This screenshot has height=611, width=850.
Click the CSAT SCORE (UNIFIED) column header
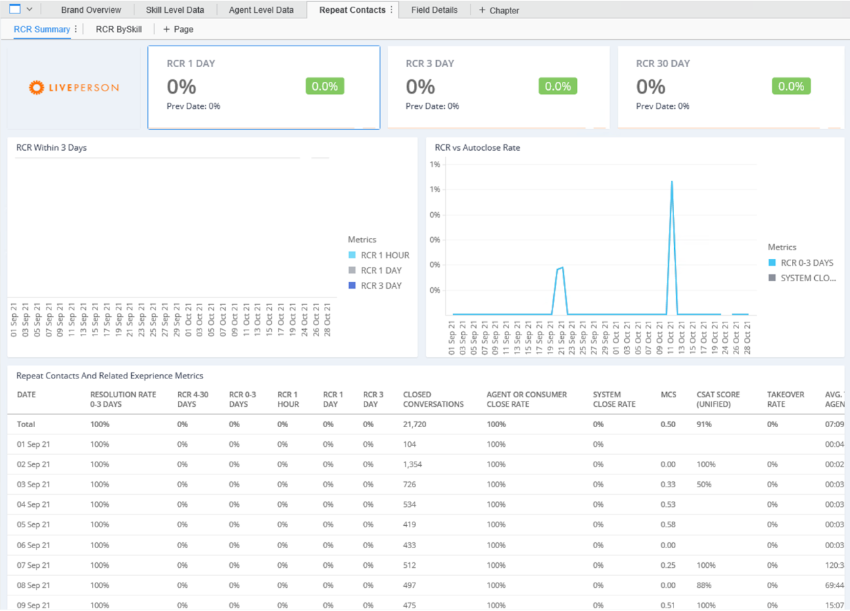pos(718,399)
